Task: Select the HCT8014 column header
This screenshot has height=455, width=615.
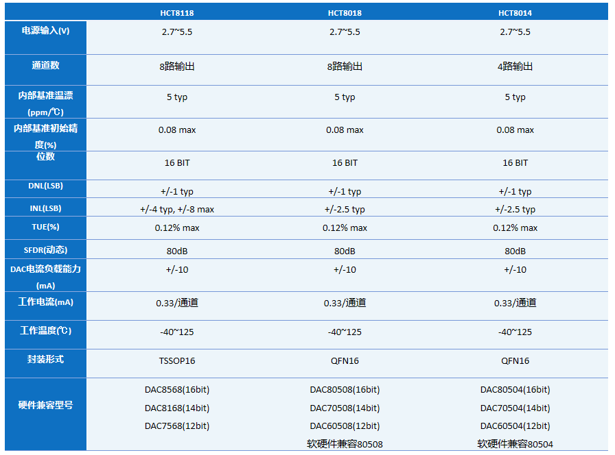Action: pos(515,12)
